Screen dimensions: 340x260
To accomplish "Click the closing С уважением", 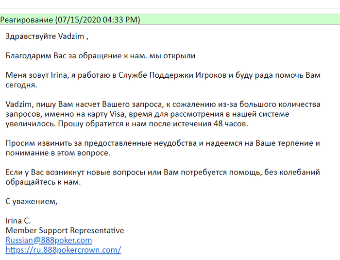I will coord(32,201).
